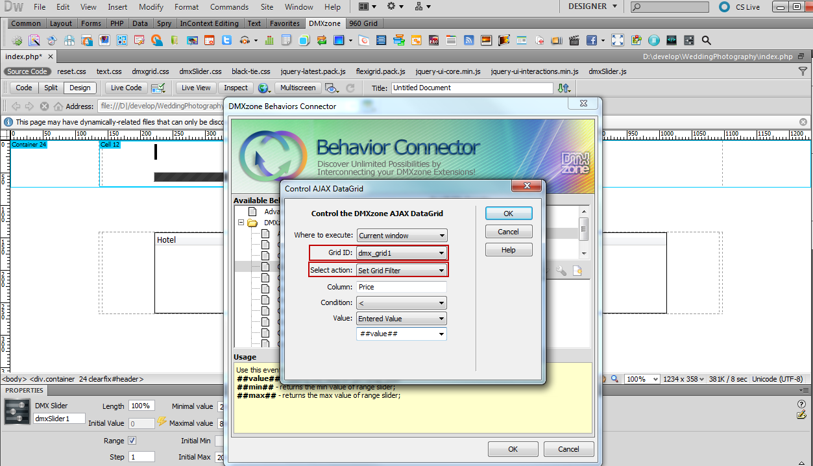
Task: Click the lightning bolt icon beside Initial Value
Action: pos(162,422)
